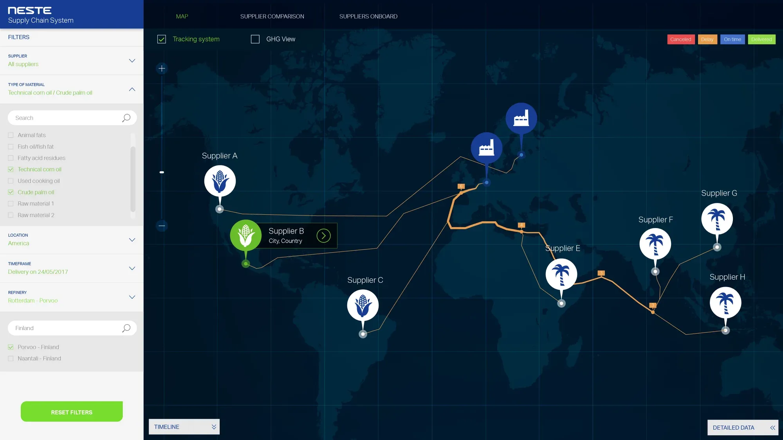Toggle the Tracking system checkbox
Image resolution: width=783 pixels, height=440 pixels.
pos(162,39)
